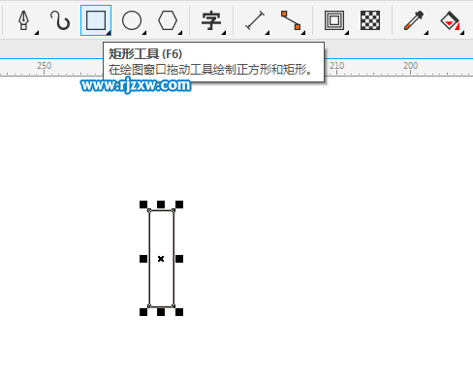Select the Connector tool
Viewport: 473px width, 379px height.
click(x=291, y=20)
